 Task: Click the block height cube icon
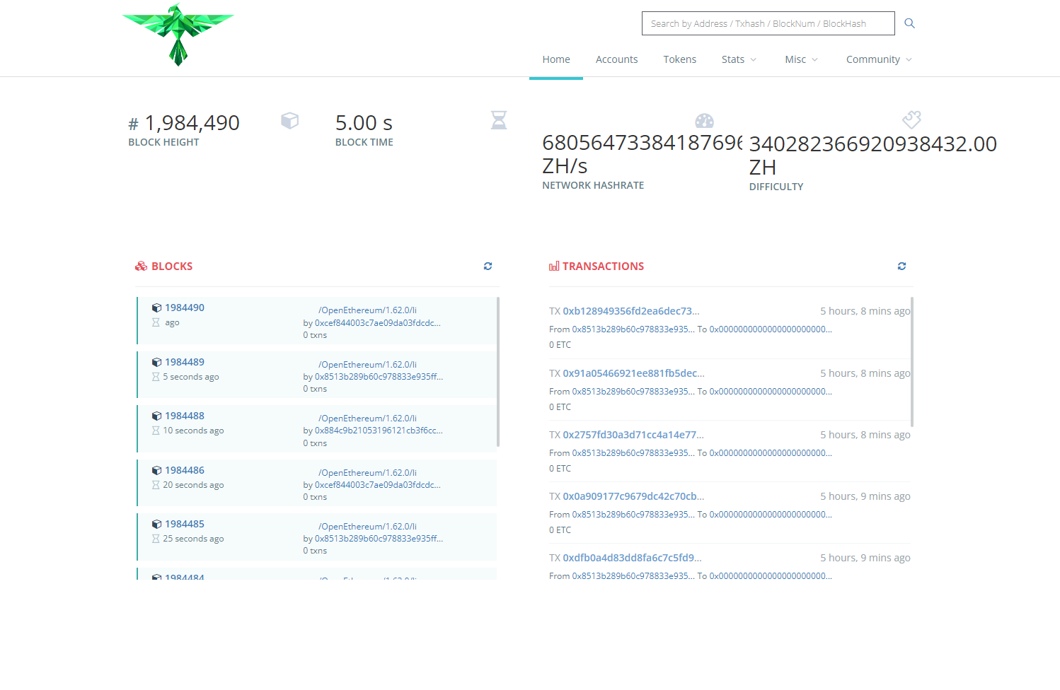pos(289,120)
